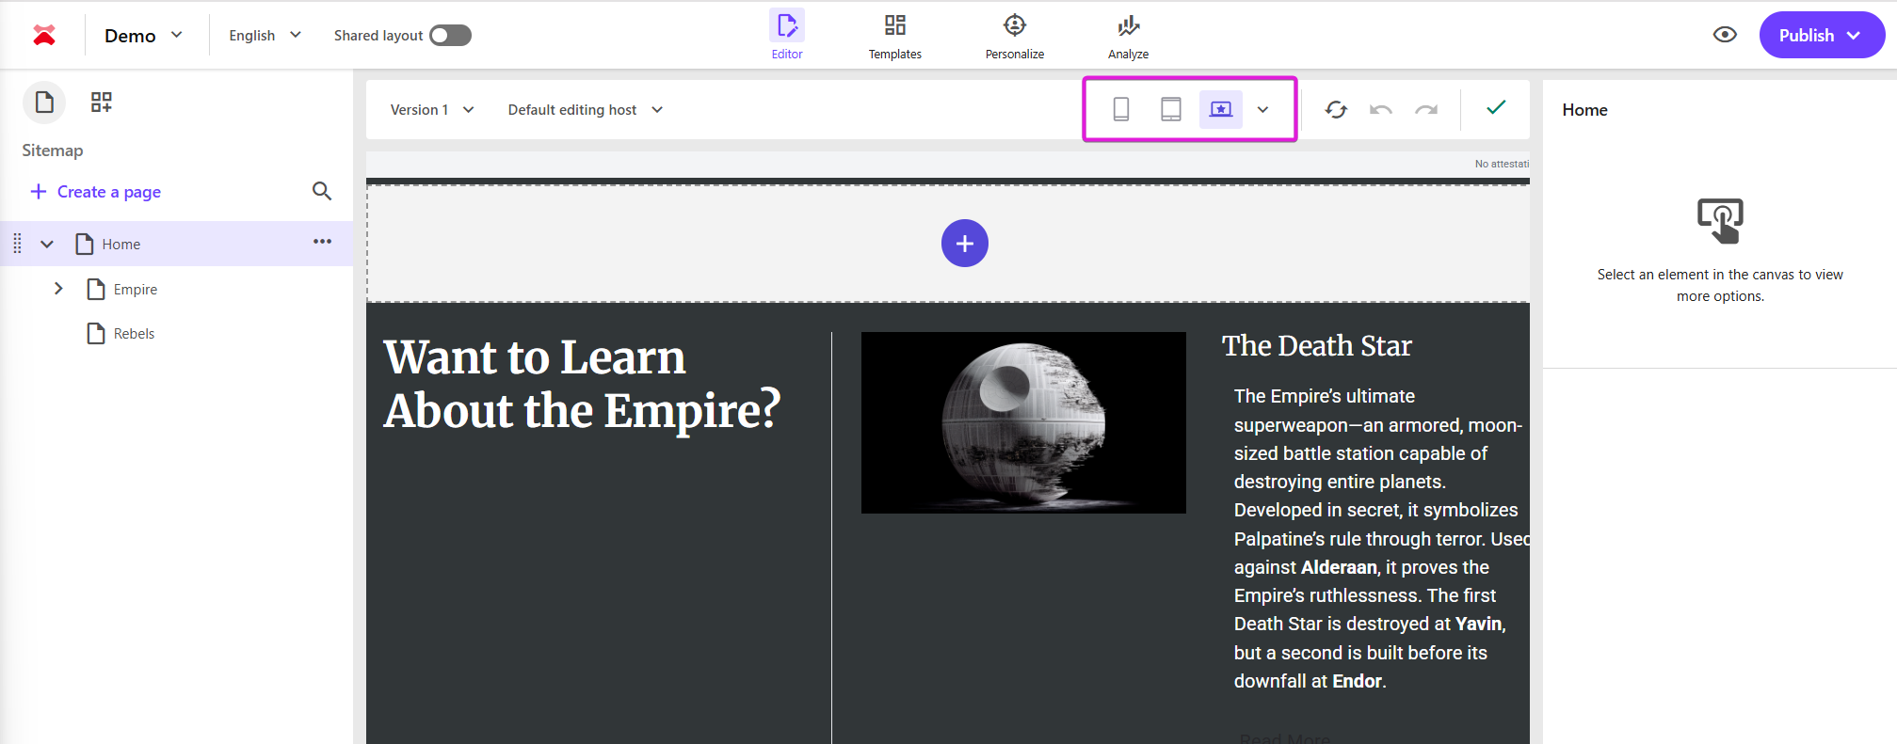This screenshot has height=744, width=1897.
Task: Open the Analyze tab
Action: [x=1128, y=36]
